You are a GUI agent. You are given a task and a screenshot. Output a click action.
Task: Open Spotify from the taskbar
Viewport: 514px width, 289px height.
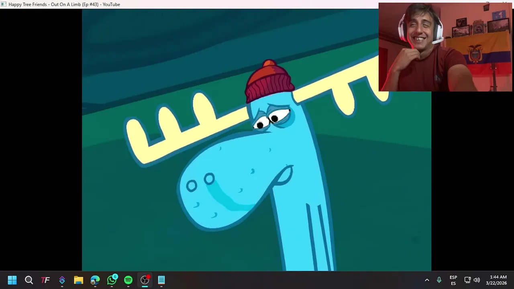[128, 280]
